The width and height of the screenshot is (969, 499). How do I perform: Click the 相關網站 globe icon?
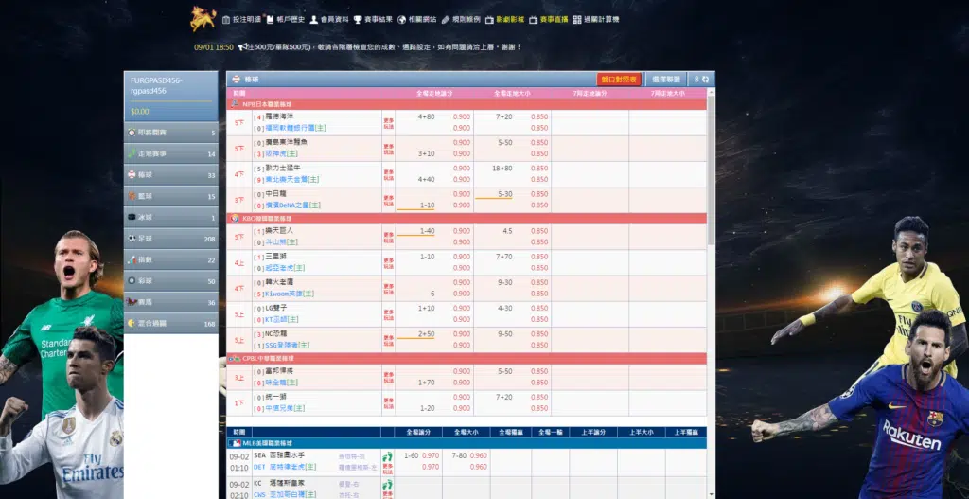pos(401,19)
